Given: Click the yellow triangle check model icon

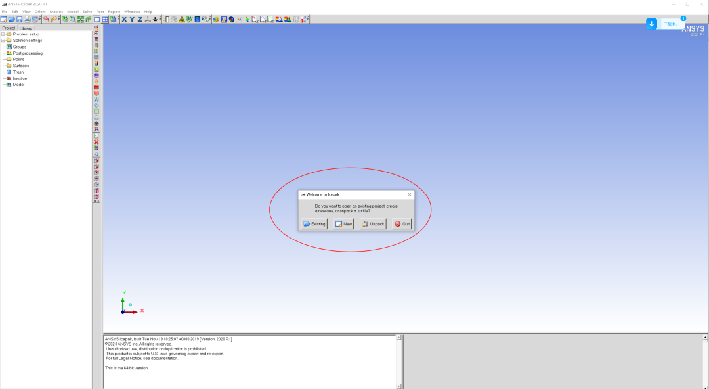Looking at the screenshot, I should tap(182, 20).
